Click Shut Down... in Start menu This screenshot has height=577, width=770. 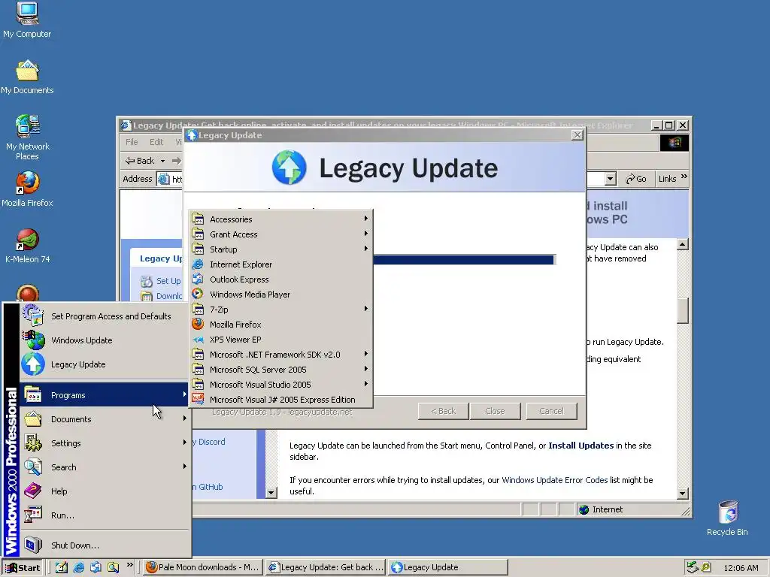coord(104,545)
